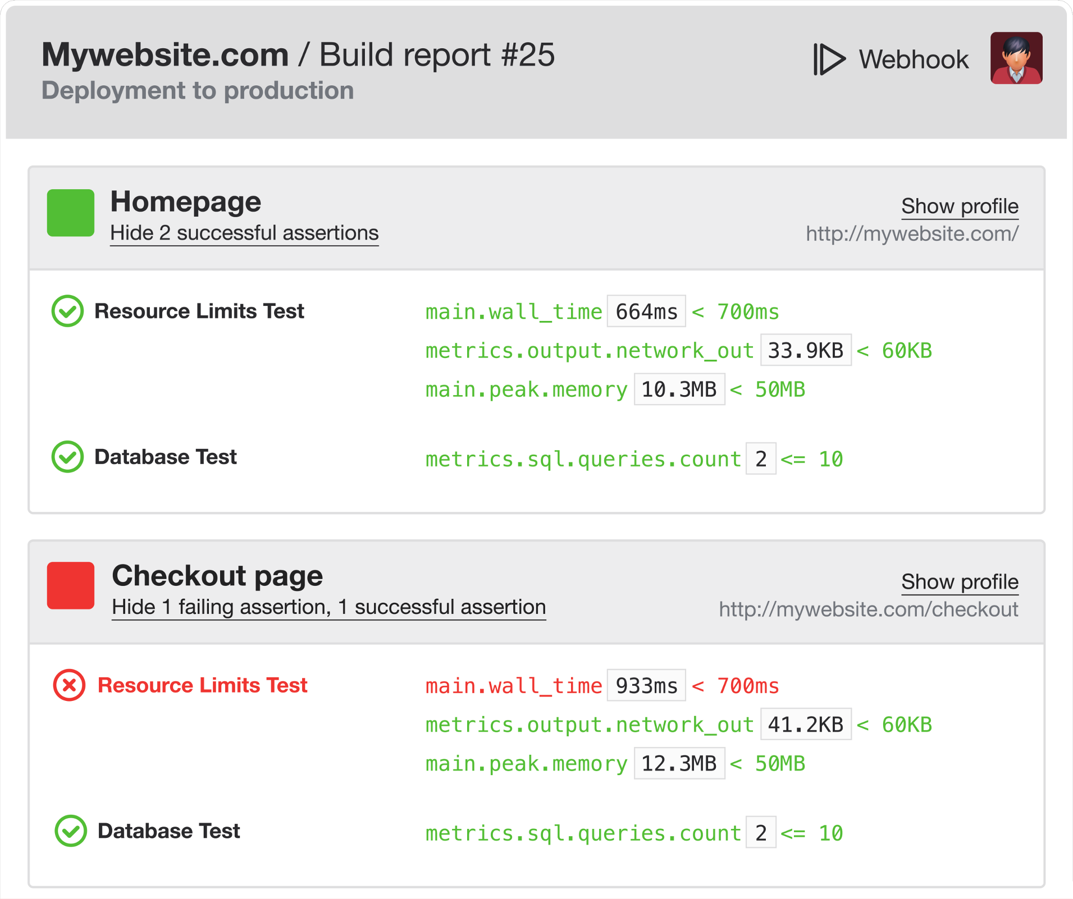This screenshot has width=1073, height=899.
Task: Click the red Checkout page status square
Action: (x=71, y=586)
